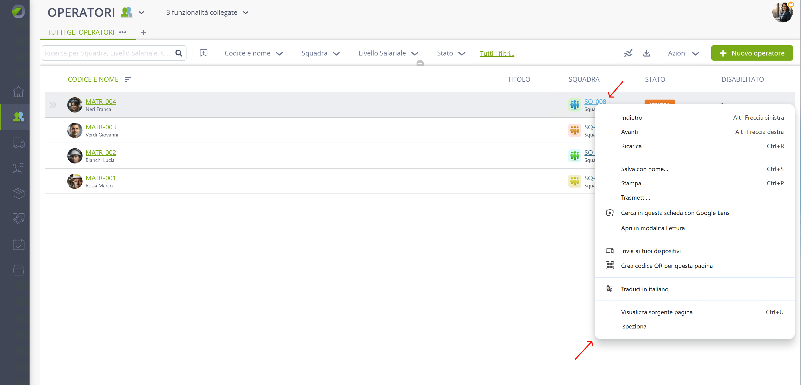
Task: Open the truck vehicles sidebar icon
Action: (18, 143)
